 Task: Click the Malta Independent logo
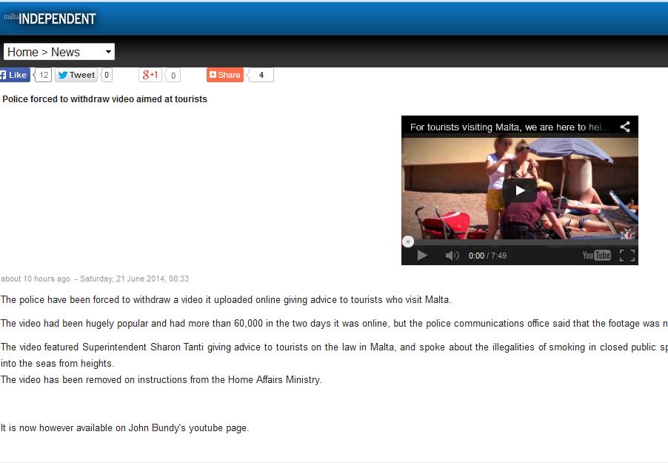[50, 19]
